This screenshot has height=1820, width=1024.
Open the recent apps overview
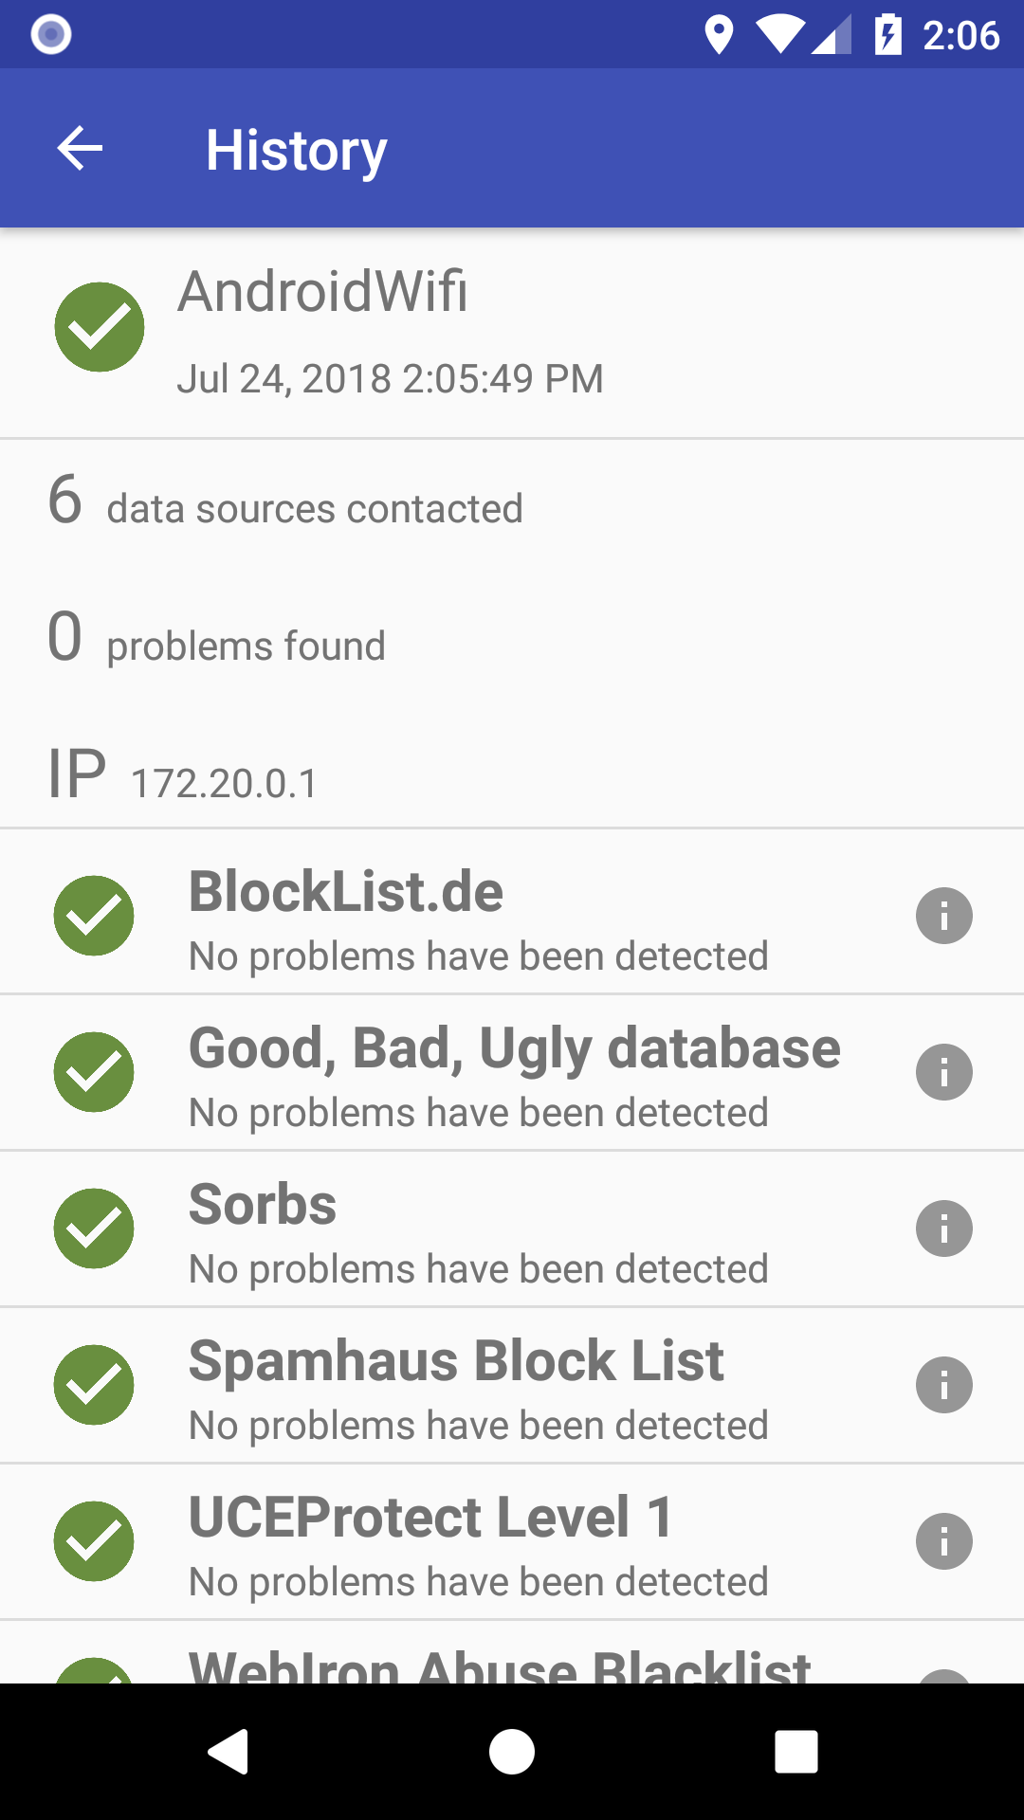pyautogui.click(x=795, y=1751)
